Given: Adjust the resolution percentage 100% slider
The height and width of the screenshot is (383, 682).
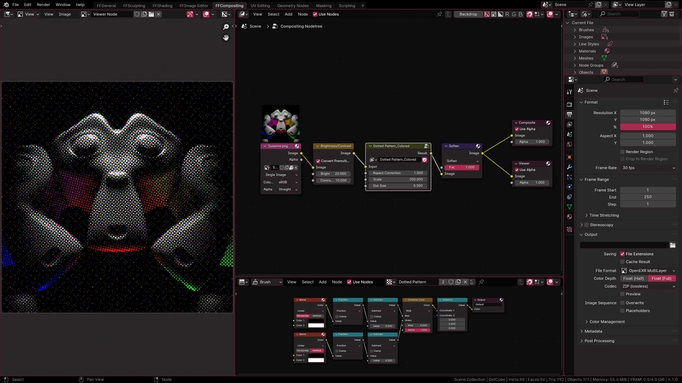Looking at the screenshot, I should (648, 127).
